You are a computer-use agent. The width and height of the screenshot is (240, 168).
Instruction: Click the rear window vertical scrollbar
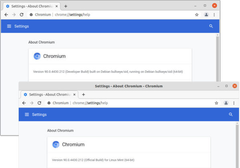(x=217, y=59)
